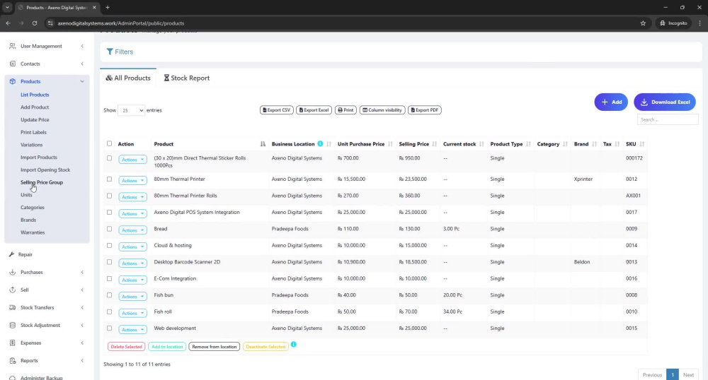Click the info icon beside Business Location
708x380 pixels.
tap(320, 143)
